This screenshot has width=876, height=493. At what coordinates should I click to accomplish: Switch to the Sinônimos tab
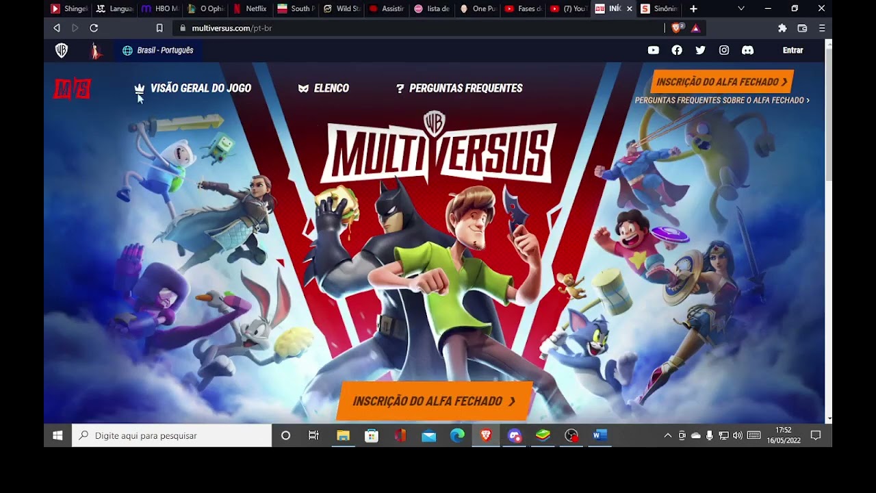[x=659, y=9]
